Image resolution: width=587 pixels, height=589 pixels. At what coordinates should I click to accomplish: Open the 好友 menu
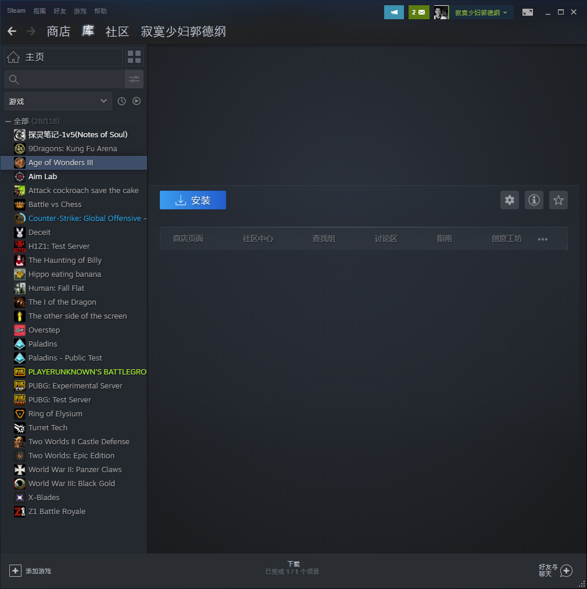click(x=60, y=11)
